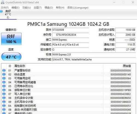This screenshot has height=114, width=137.
Task: Click the CrystalDiskInfo app icon in title bar
Action: (x=2, y=2)
